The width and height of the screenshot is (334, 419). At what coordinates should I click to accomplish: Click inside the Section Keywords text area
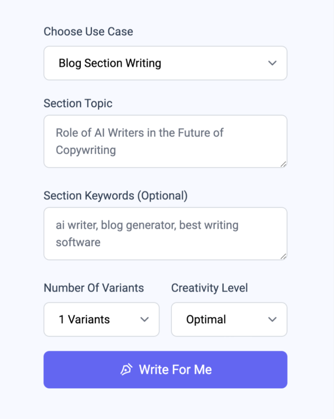(x=166, y=233)
